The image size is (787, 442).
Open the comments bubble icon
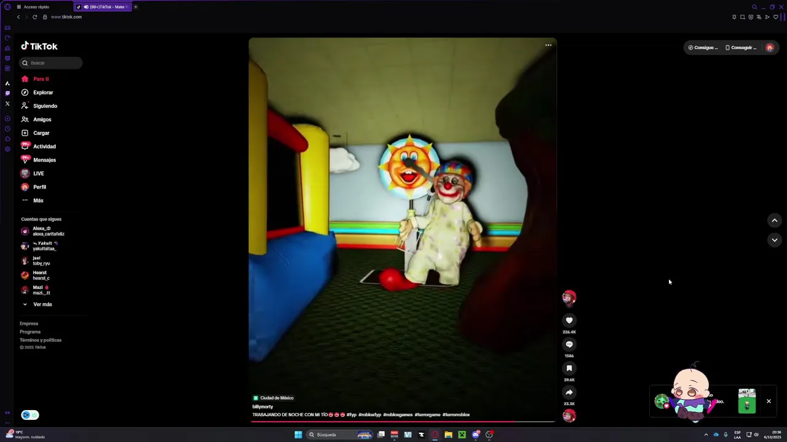pyautogui.click(x=569, y=344)
